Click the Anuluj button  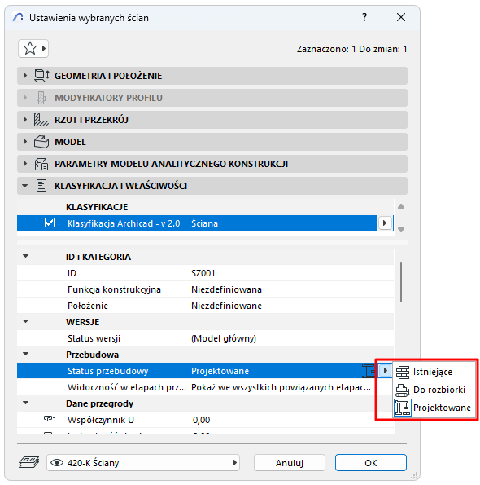(x=290, y=463)
